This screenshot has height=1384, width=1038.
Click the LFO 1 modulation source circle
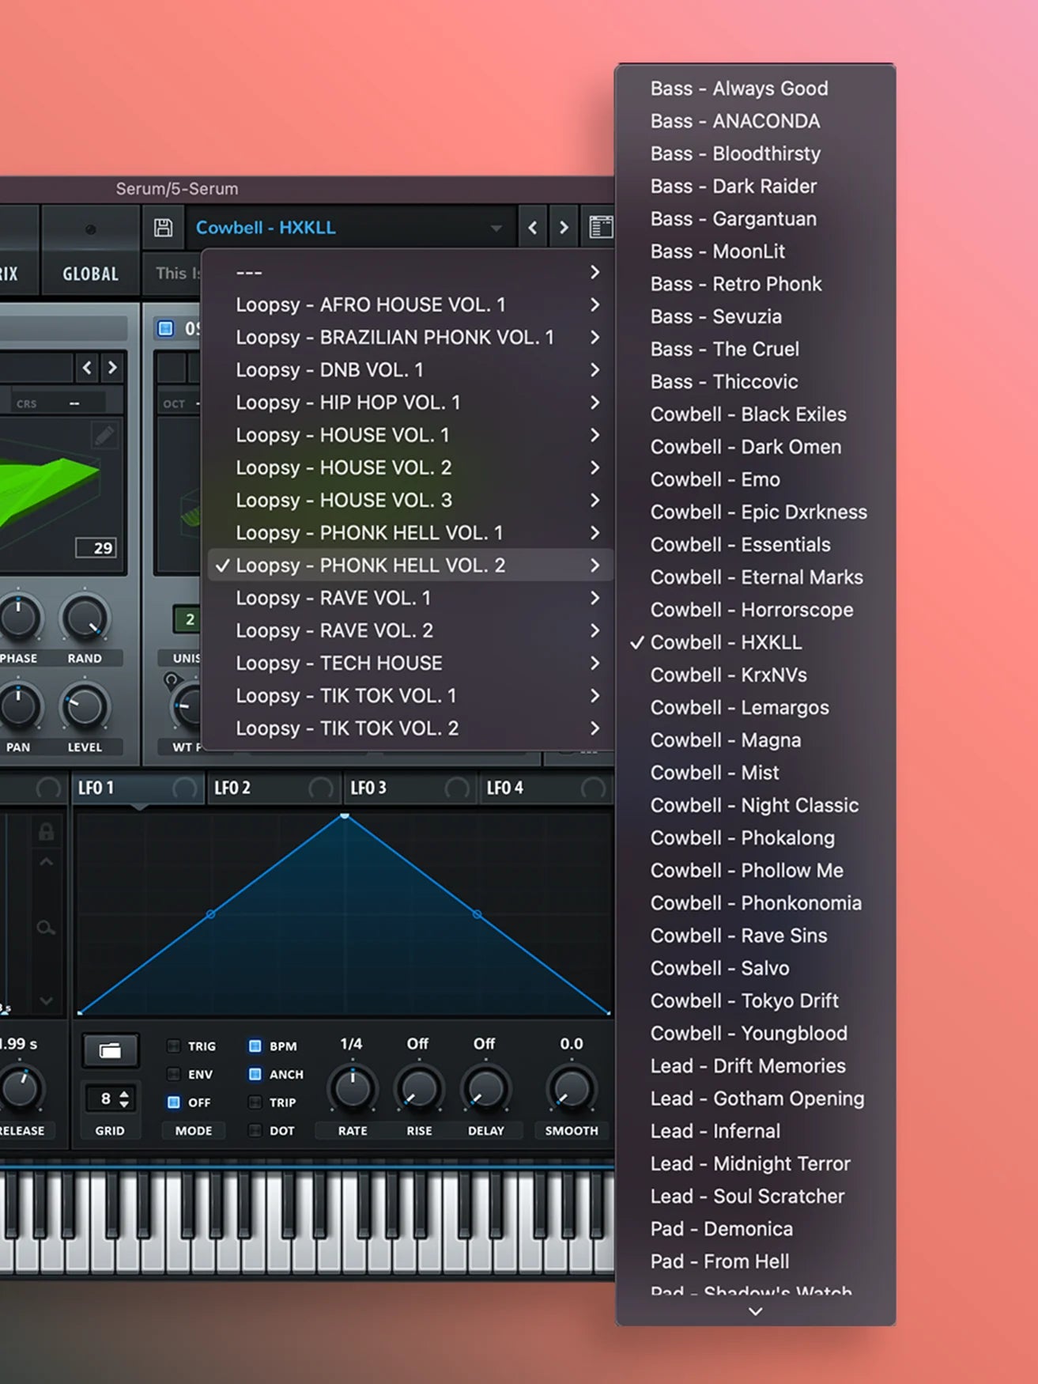pyautogui.click(x=185, y=788)
